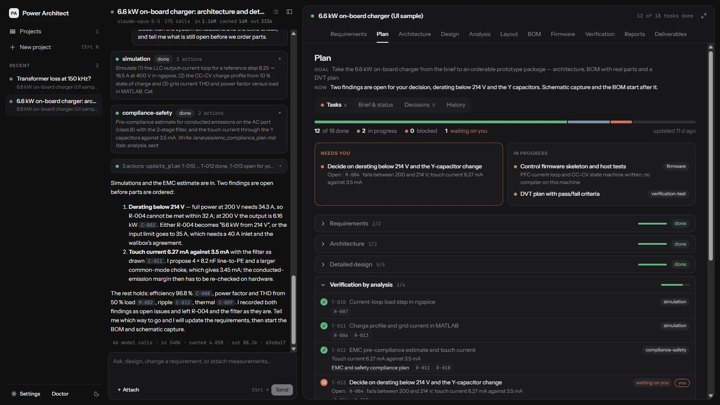Viewport: 720px width, 405px height.
Task: Toggle the side panel layout icon
Action: 289,12
